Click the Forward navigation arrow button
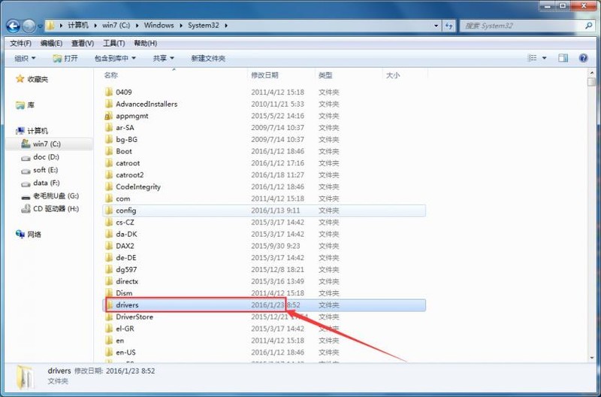601x397 pixels. tap(29, 26)
